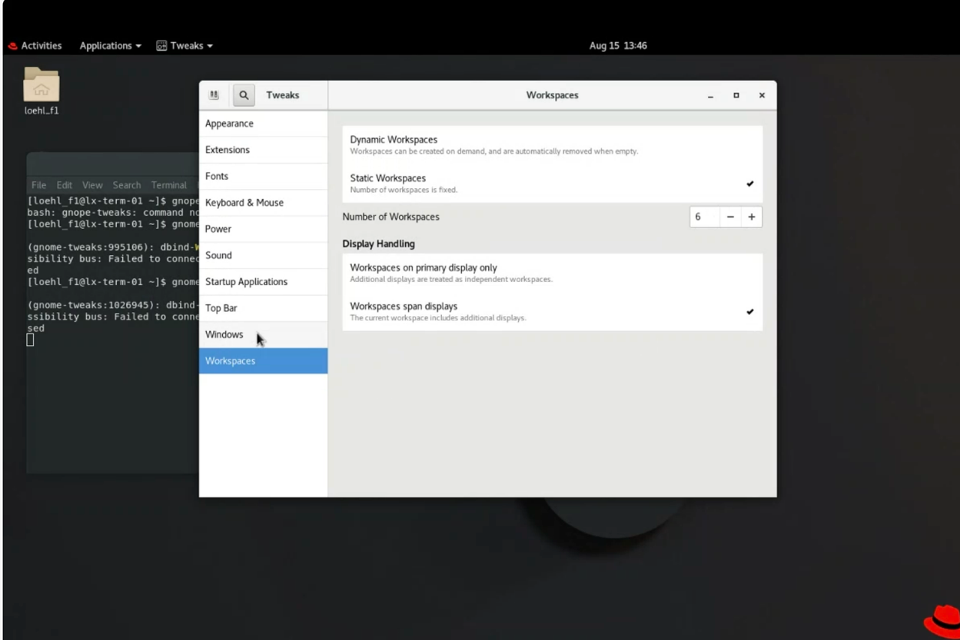
Task: Maximize the Tweaks window
Action: 736,95
